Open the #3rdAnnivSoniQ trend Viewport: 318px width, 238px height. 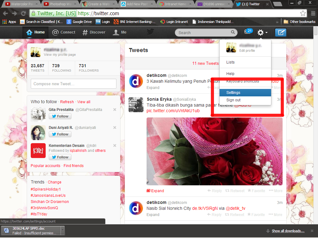(x=44, y=208)
